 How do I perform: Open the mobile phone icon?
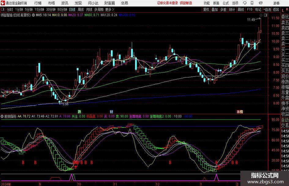tap(252, 3)
